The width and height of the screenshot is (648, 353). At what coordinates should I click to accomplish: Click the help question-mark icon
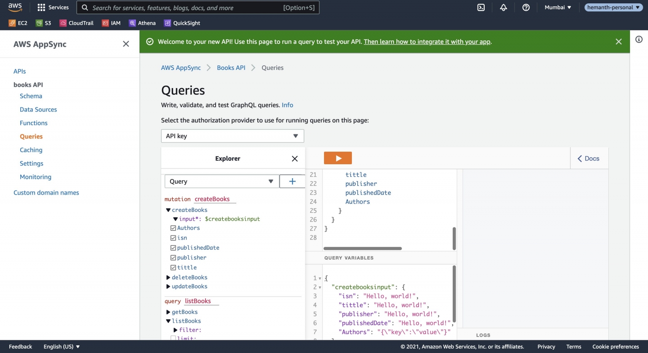tap(526, 7)
